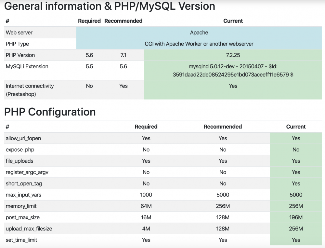Select the upload_max_filesize current value 256M
The width and height of the screenshot is (325, 248).
click(296, 228)
